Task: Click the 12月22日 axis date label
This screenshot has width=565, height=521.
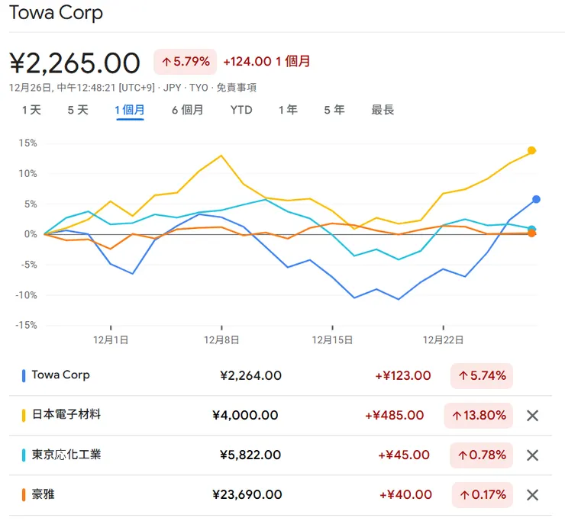Action: pos(443,340)
